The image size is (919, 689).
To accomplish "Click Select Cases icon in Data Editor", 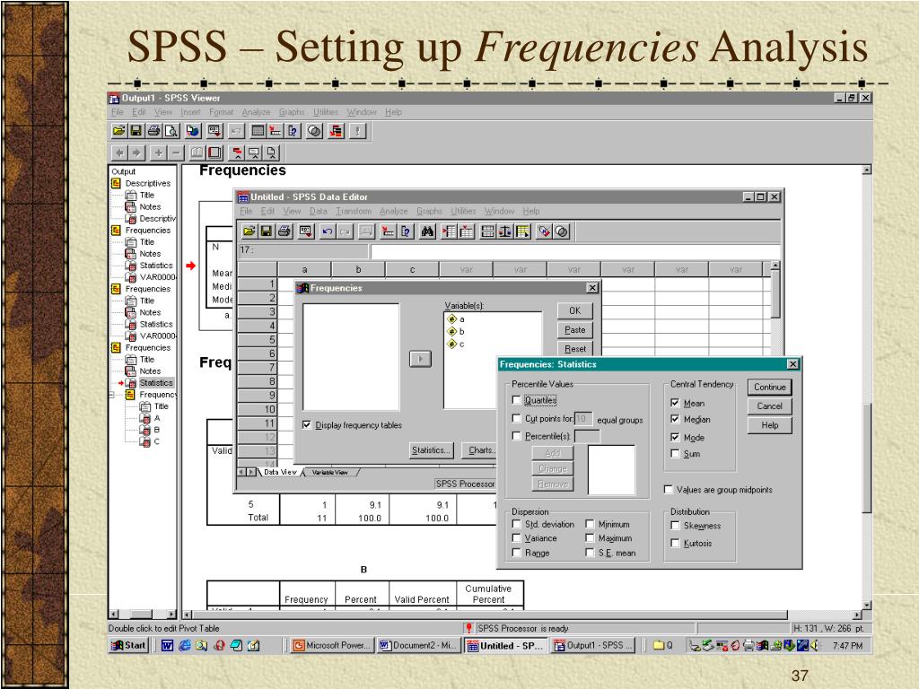I will pyautogui.click(x=523, y=231).
